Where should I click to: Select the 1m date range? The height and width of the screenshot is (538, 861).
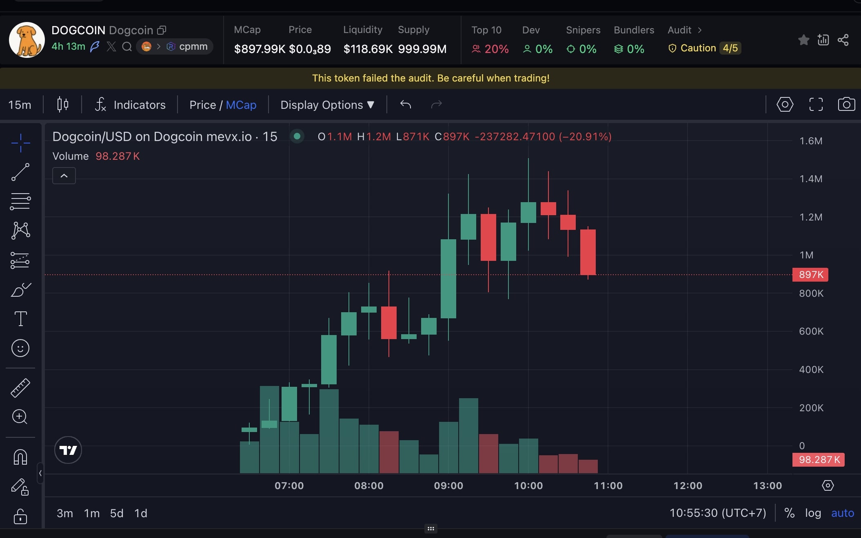coord(92,513)
